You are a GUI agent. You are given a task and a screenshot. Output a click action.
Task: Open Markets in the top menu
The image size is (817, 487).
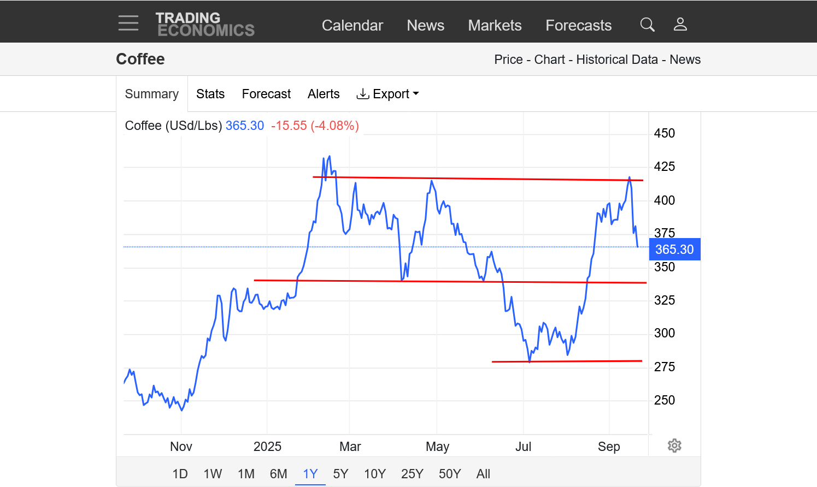coord(495,25)
